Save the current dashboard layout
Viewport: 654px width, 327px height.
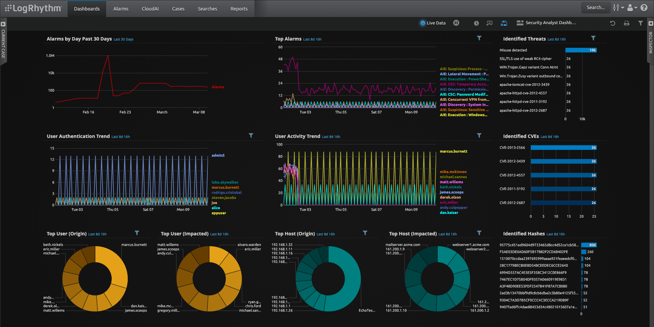point(503,23)
